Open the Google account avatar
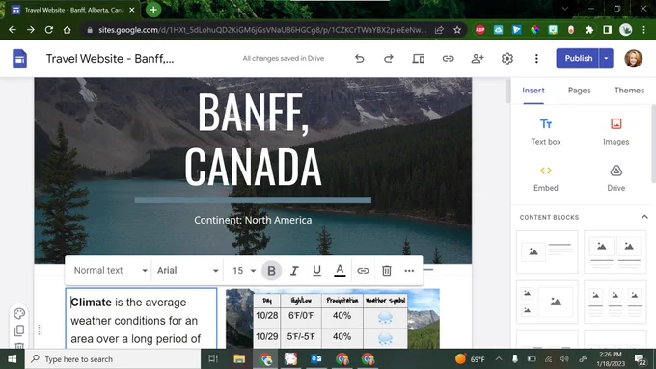The height and width of the screenshot is (369, 656). point(633,59)
